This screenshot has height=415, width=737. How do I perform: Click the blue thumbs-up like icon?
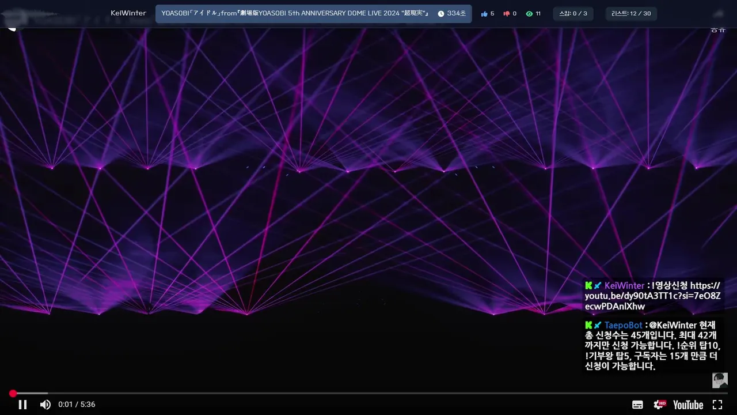(x=484, y=14)
